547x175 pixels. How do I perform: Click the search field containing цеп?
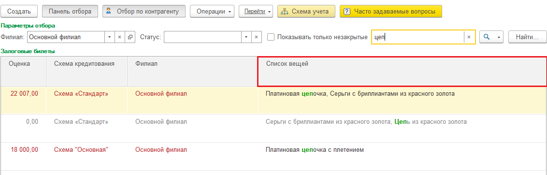coord(417,37)
